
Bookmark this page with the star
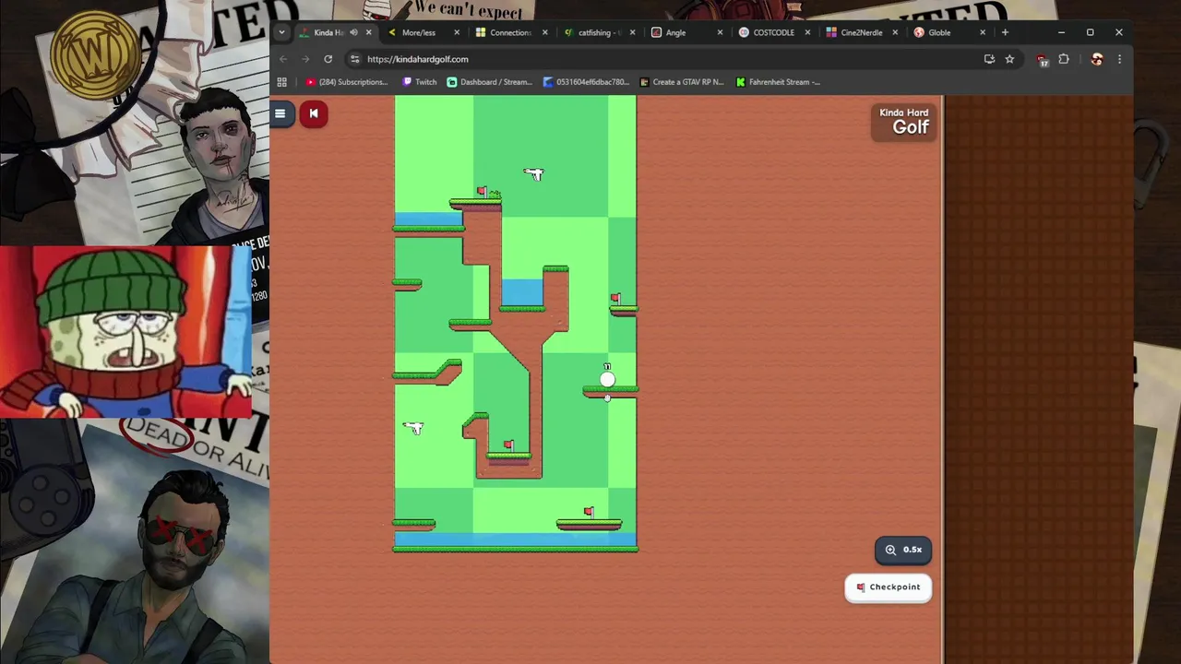coord(1009,59)
